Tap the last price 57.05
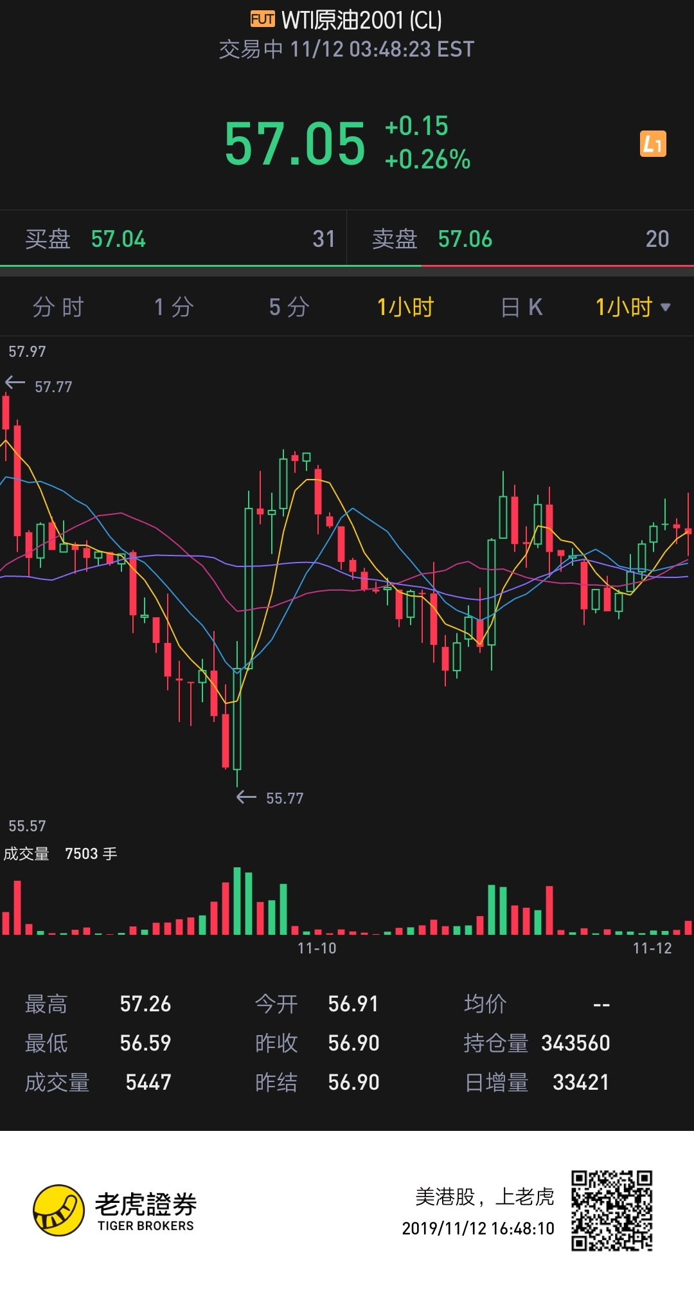Viewport: 694px width, 1291px height. point(295,144)
